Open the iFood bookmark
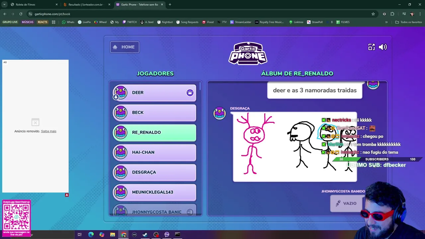Image resolution: width=425 pixels, height=239 pixels. pyautogui.click(x=208, y=22)
